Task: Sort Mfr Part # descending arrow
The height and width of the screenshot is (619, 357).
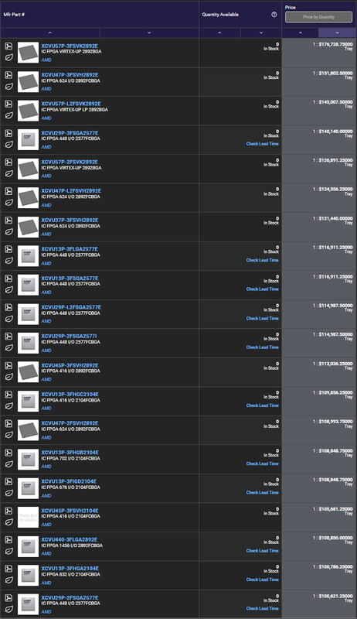Action: [149, 32]
